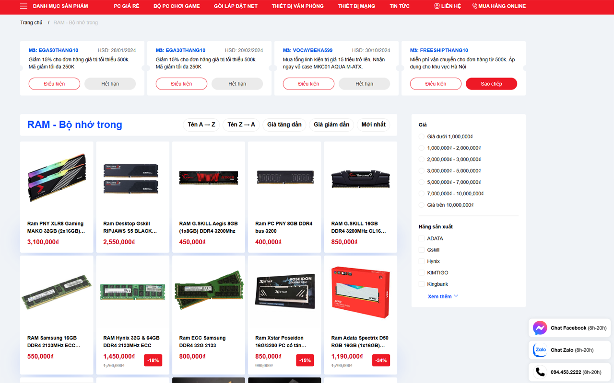
Task: Click the -34% discount badge
Action: coord(381,360)
